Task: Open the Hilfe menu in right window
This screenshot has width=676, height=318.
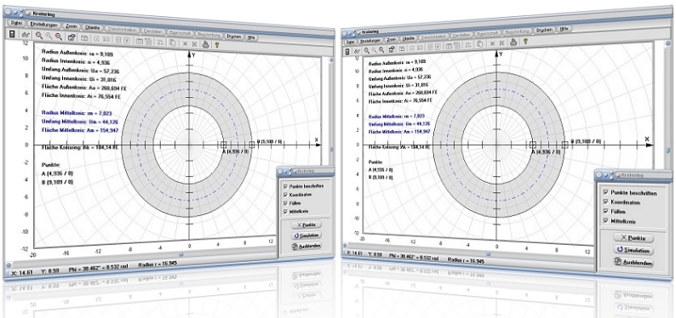Action: coord(564,29)
